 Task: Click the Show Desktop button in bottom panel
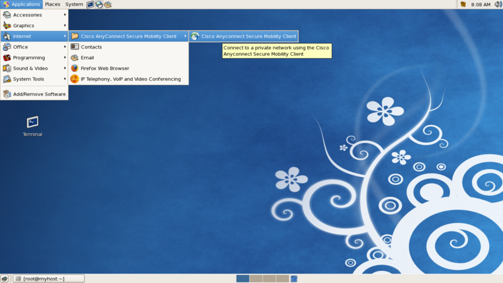pyautogui.click(x=4, y=279)
